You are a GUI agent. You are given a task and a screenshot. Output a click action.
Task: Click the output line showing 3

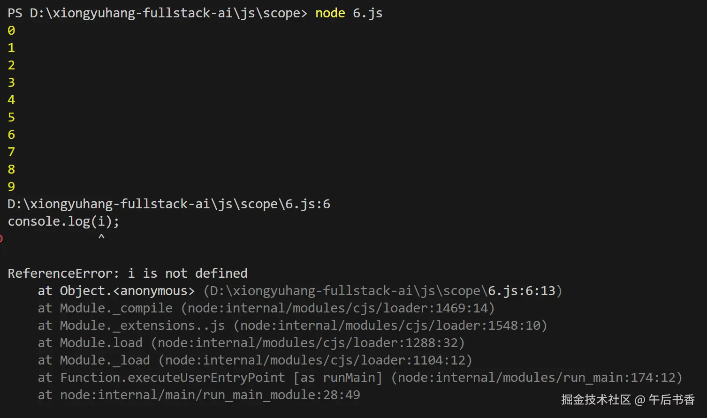click(x=11, y=83)
